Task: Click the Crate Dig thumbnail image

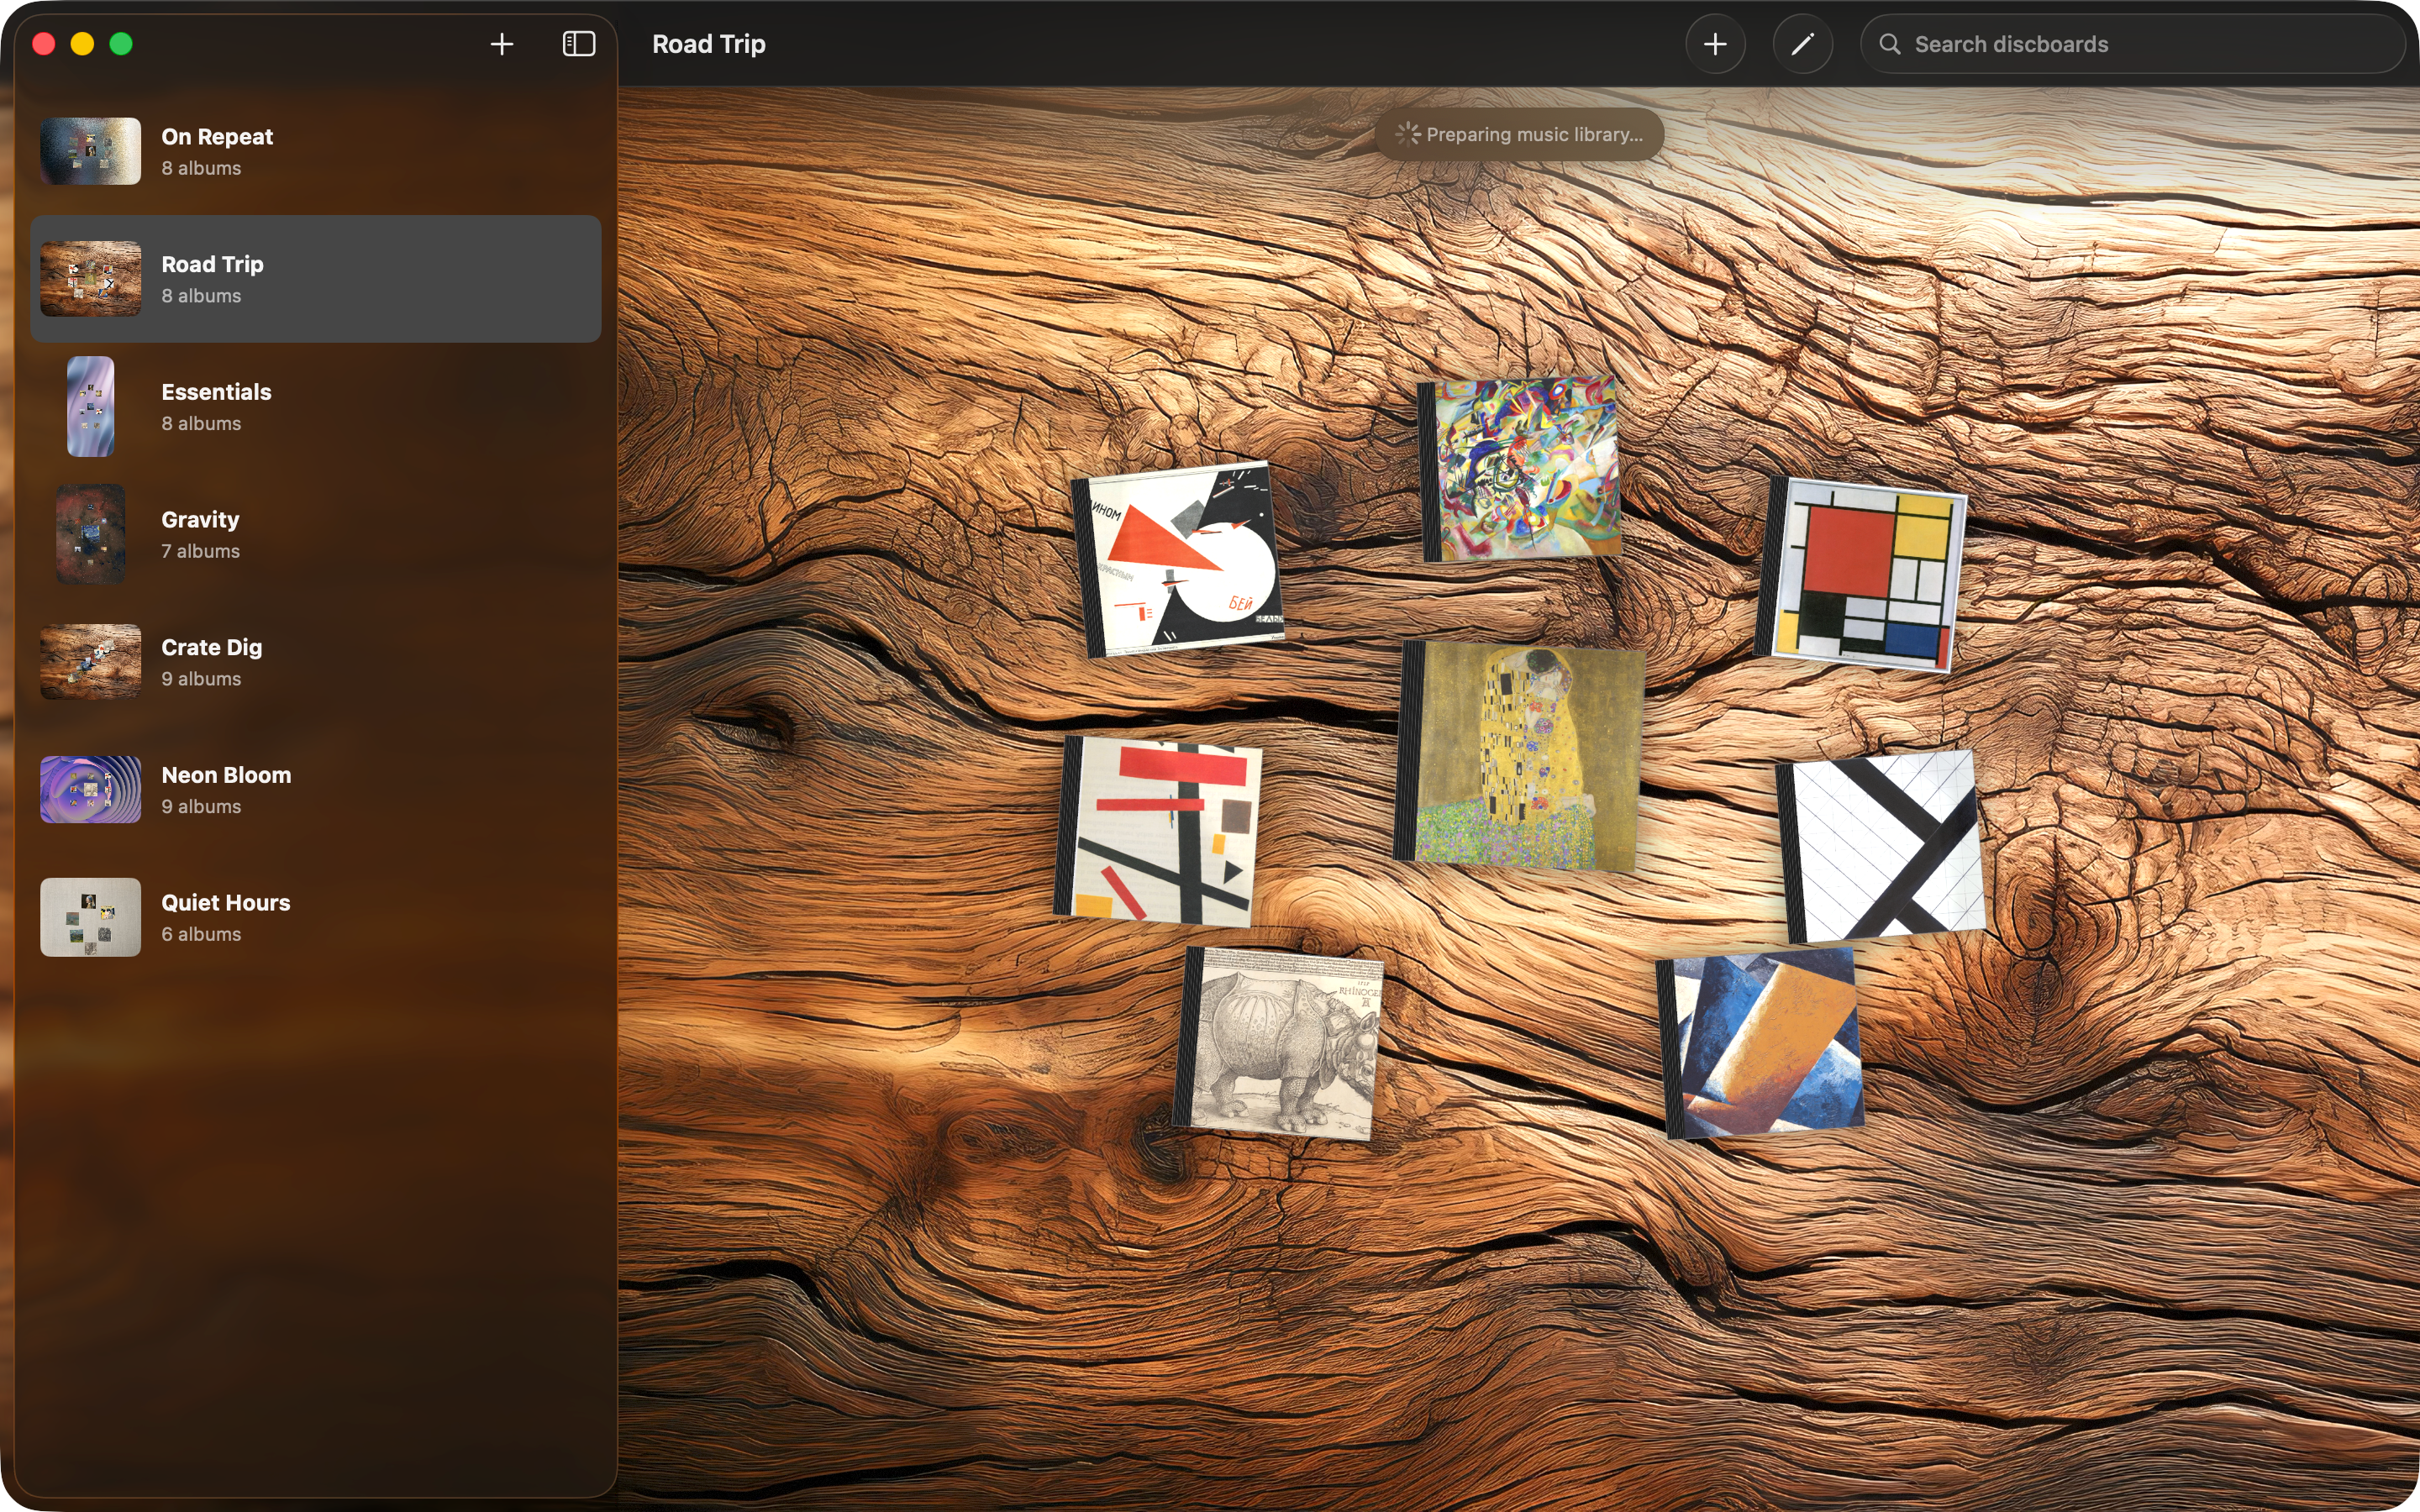Action: tap(90, 662)
